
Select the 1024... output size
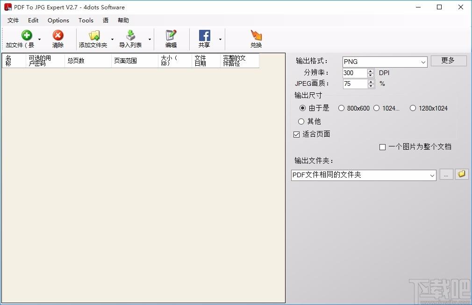pyautogui.click(x=376, y=108)
